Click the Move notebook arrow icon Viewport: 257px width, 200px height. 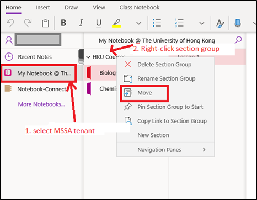point(127,93)
